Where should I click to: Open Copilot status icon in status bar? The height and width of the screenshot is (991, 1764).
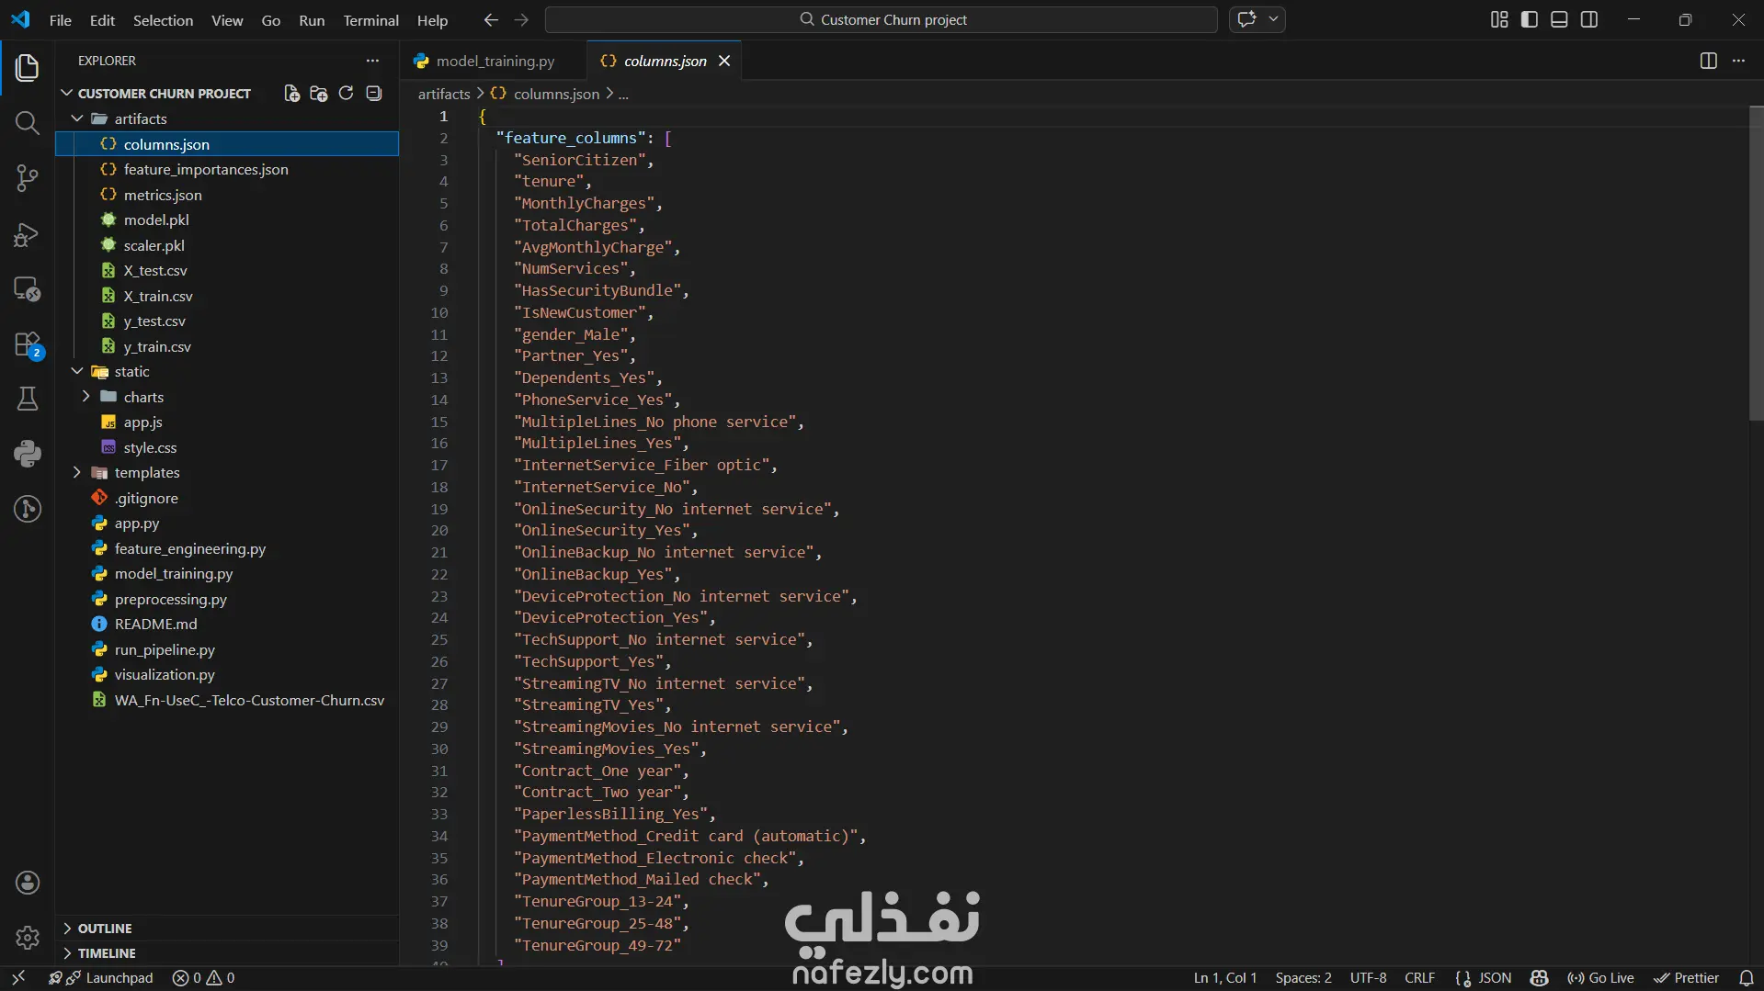point(1539,978)
